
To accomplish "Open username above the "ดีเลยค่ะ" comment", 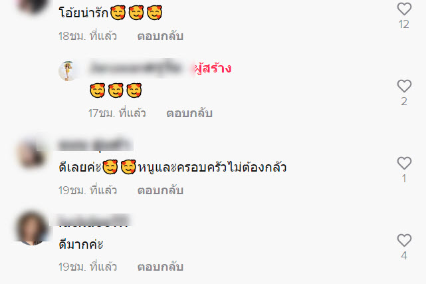I will (95, 144).
